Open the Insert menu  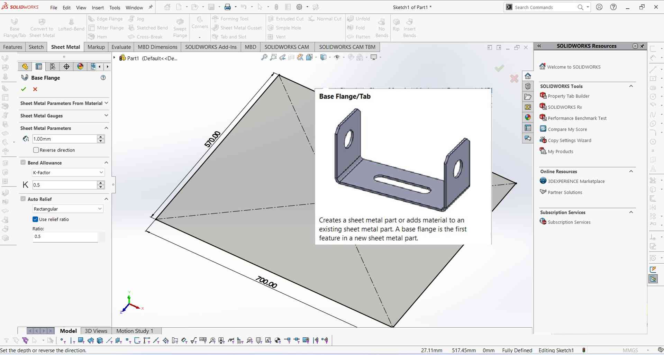(98, 7)
